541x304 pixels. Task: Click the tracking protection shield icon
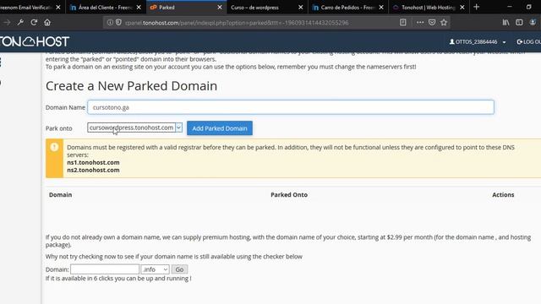coord(118,23)
